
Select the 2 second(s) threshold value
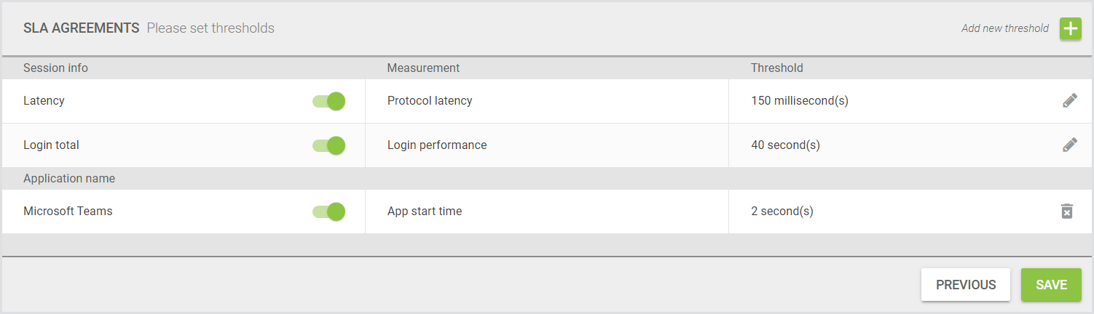tap(782, 212)
